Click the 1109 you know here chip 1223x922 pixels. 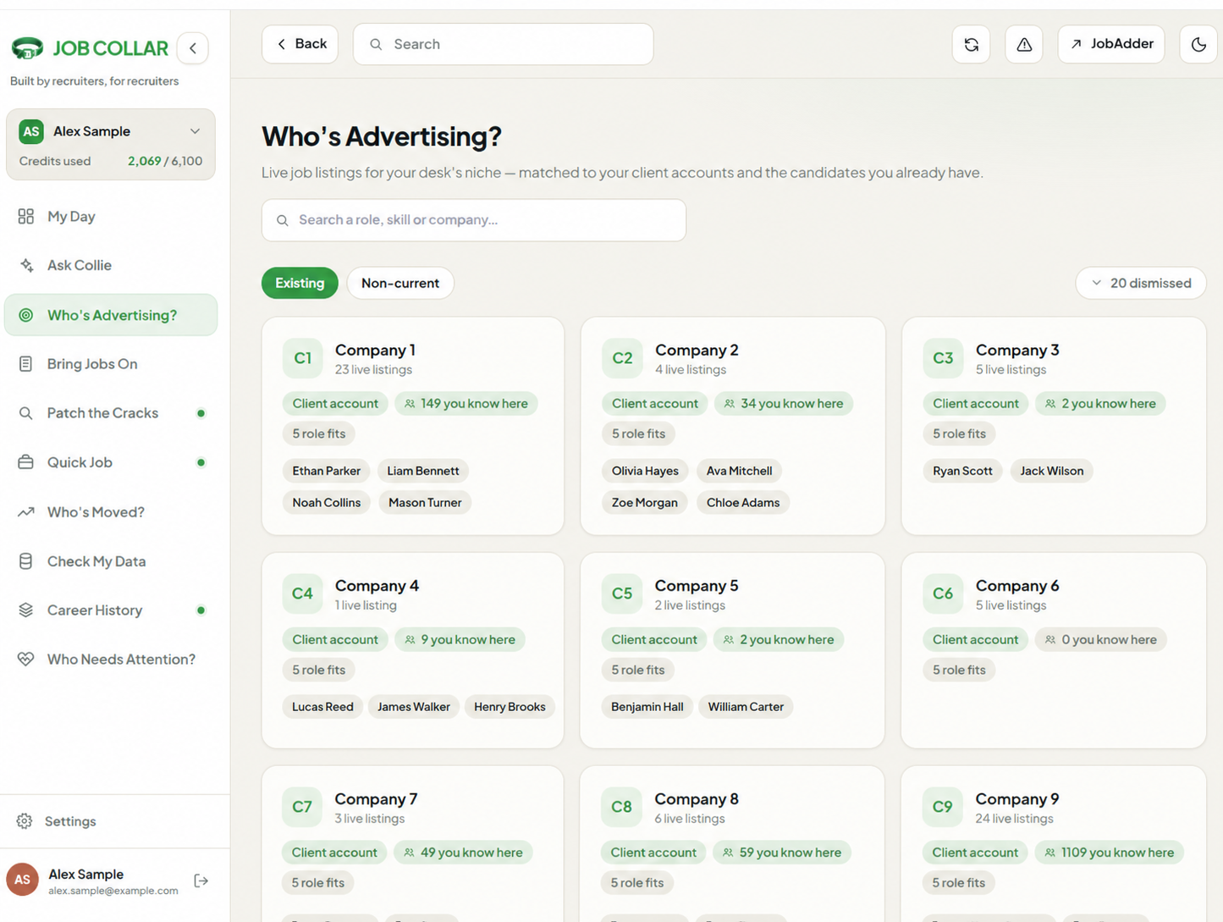tap(1110, 853)
